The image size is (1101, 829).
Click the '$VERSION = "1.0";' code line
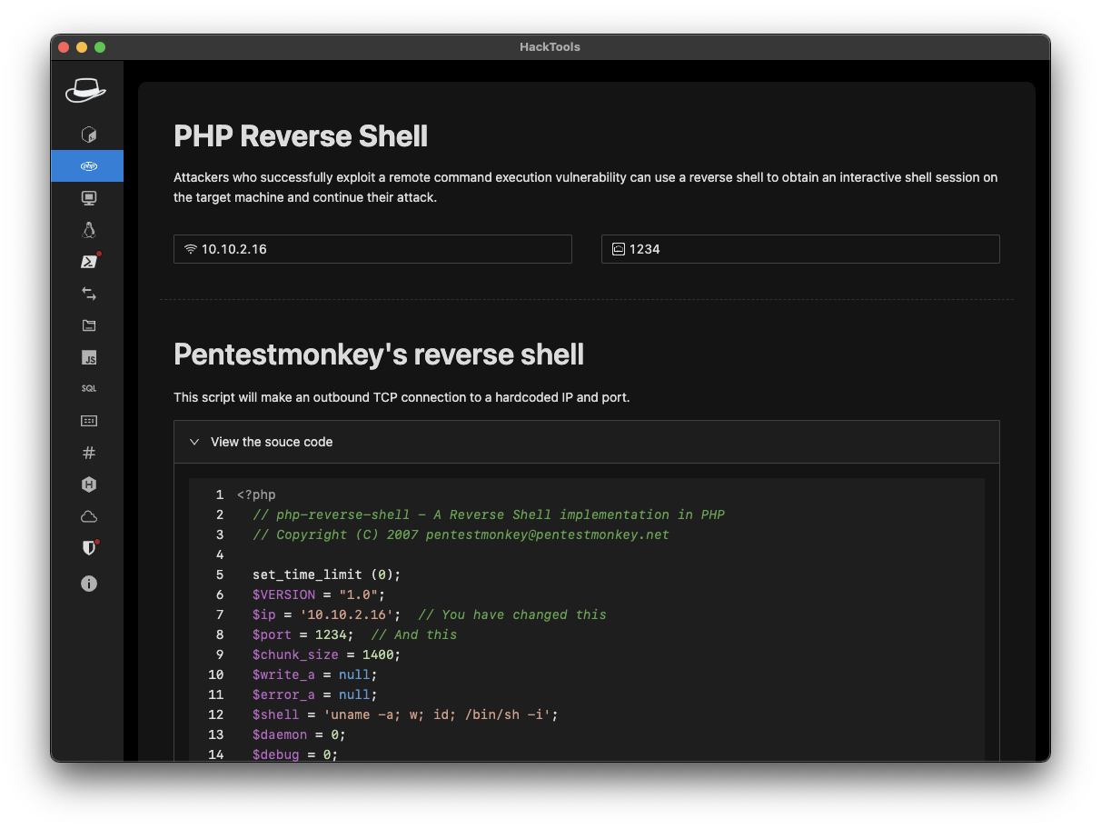(319, 594)
